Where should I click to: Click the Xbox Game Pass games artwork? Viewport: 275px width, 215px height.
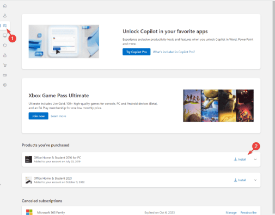click(x=218, y=106)
